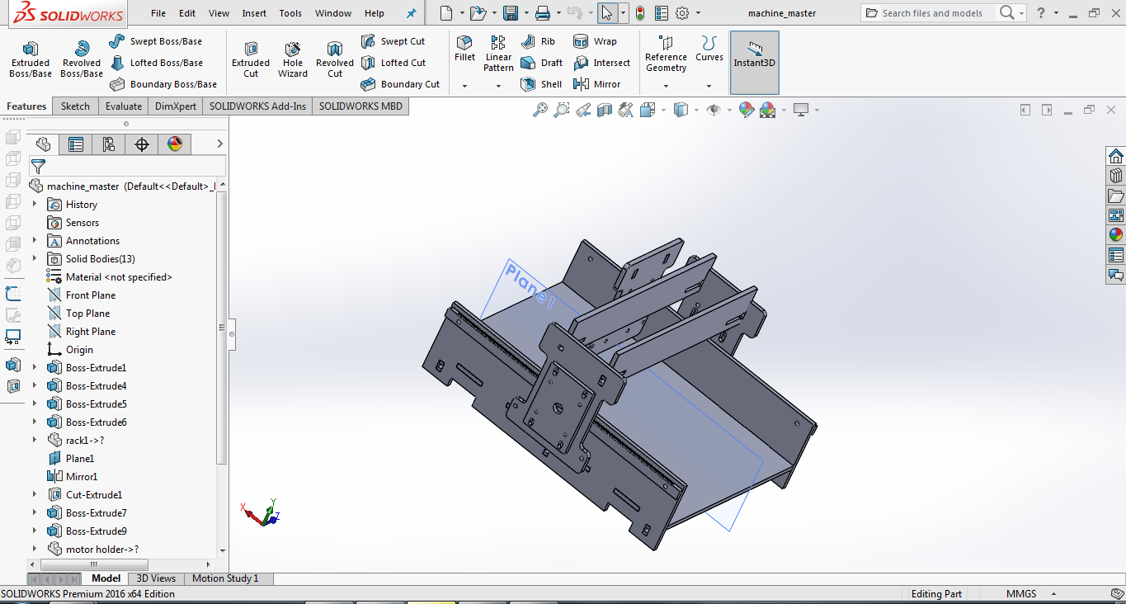Open the Insert menu

254,13
